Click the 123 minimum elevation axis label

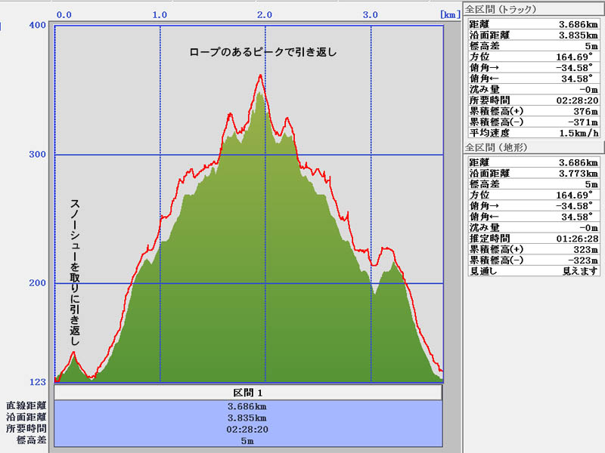point(36,381)
